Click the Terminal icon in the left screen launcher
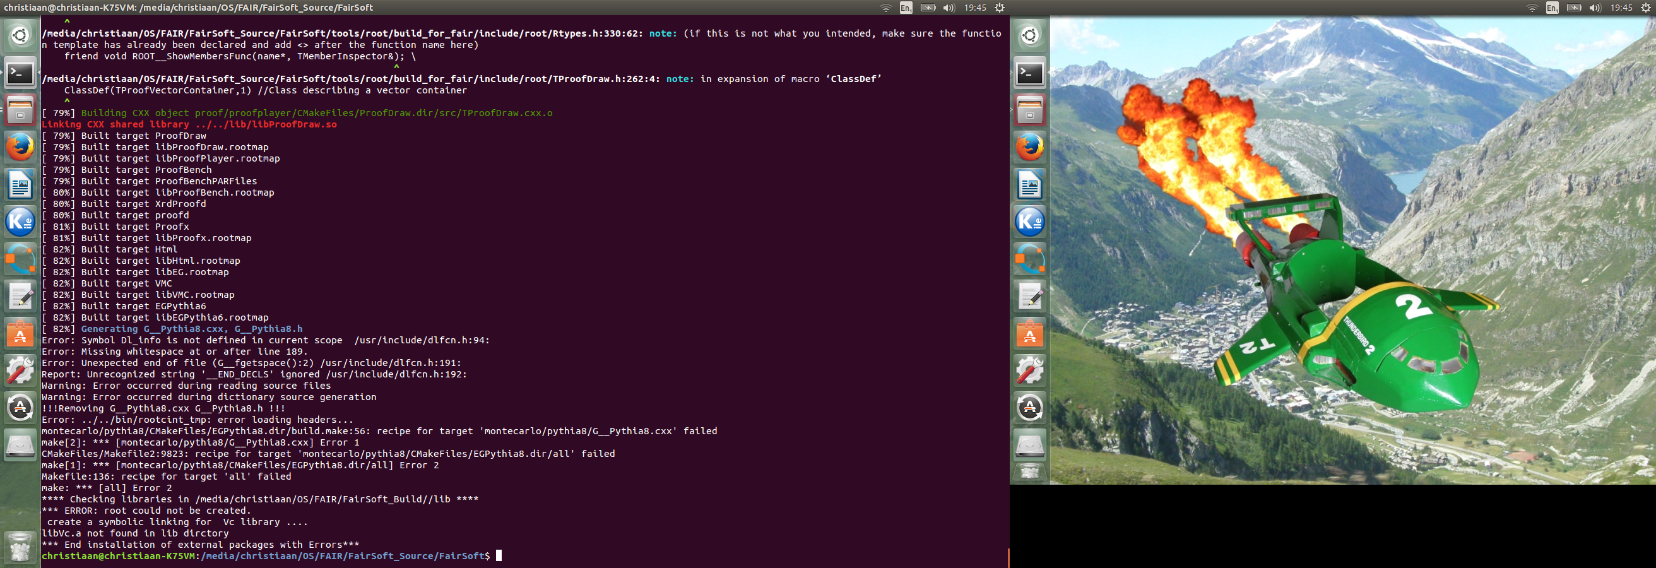The height and width of the screenshot is (568, 1656). pos(20,73)
